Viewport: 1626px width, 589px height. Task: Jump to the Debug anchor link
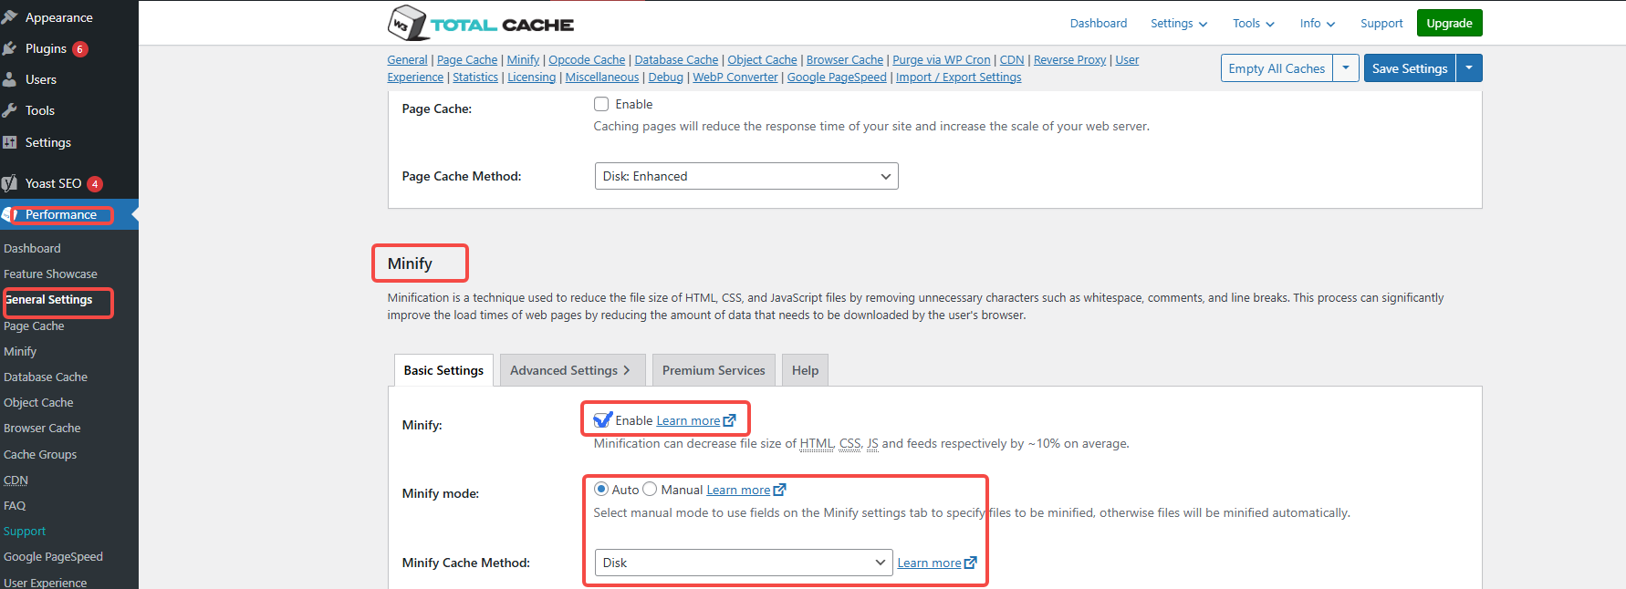pos(665,77)
